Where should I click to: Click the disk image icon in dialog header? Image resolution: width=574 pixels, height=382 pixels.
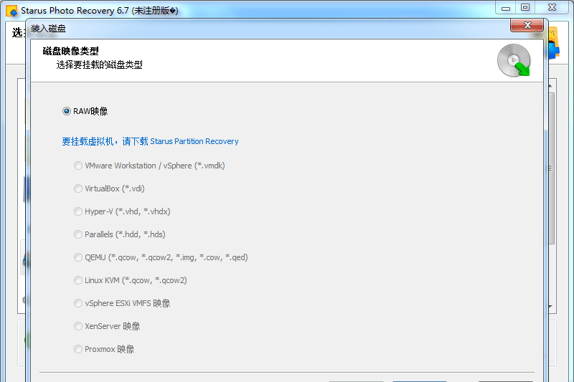(x=514, y=60)
